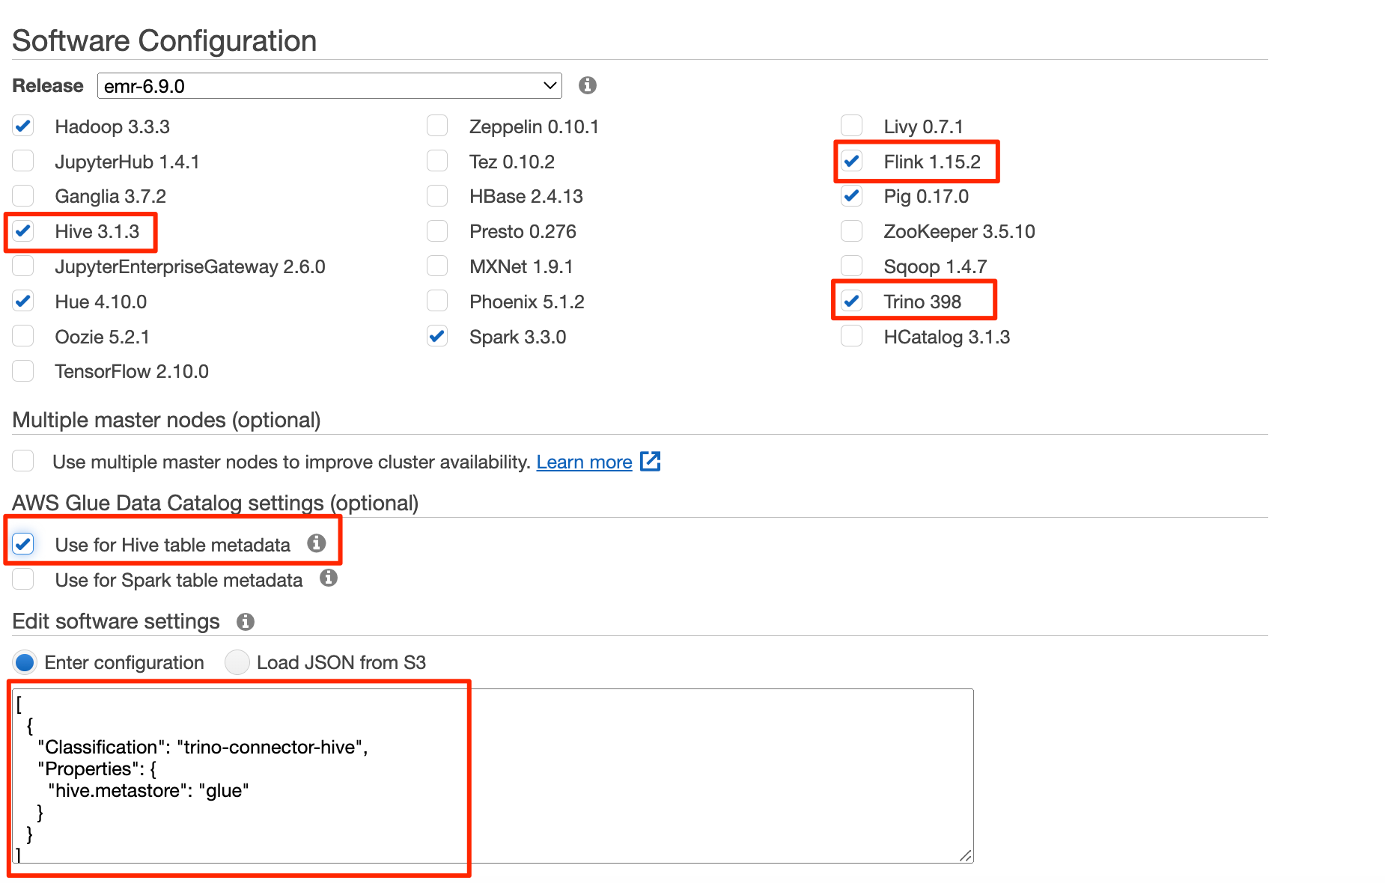The height and width of the screenshot is (883, 1385).
Task: Enable JupyterHub 1.4.1 application
Action: pyautogui.click(x=23, y=161)
